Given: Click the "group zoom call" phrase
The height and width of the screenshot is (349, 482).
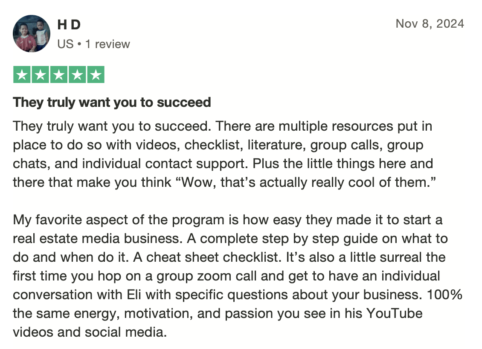Looking at the screenshot, I should click(206, 276).
